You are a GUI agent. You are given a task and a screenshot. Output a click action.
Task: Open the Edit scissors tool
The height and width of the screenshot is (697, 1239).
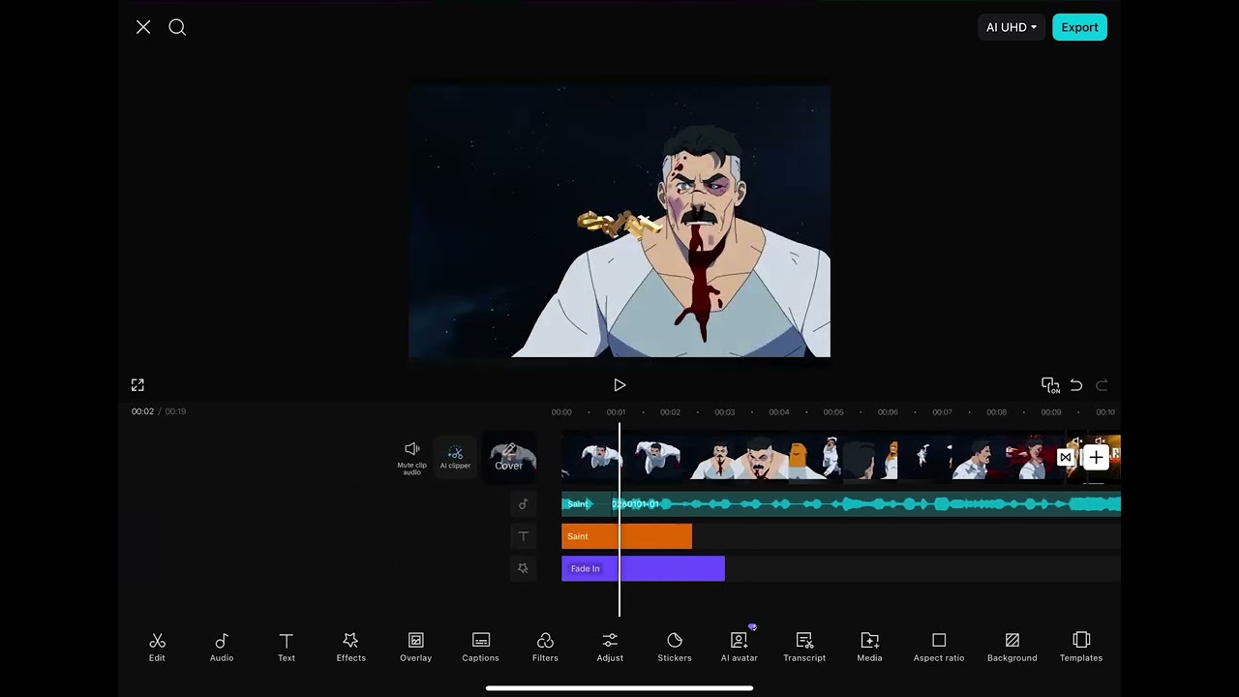pos(157,647)
